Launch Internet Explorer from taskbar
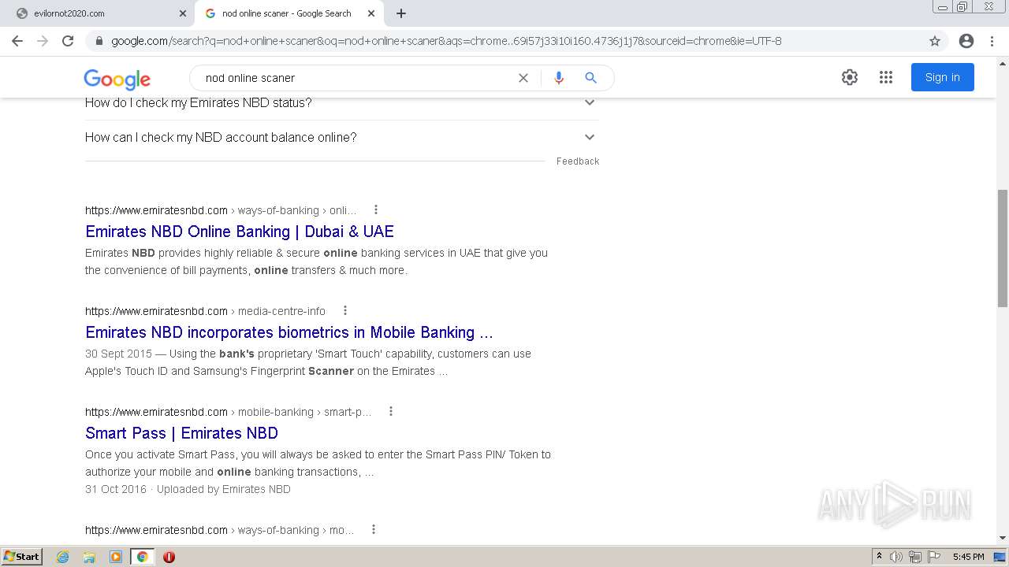 pyautogui.click(x=63, y=557)
